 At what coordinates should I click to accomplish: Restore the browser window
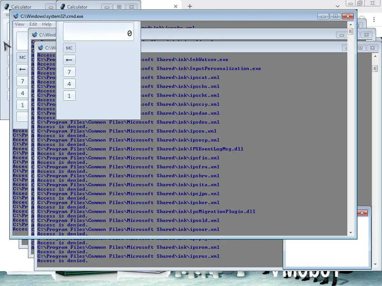pyautogui.click(x=360, y=3)
